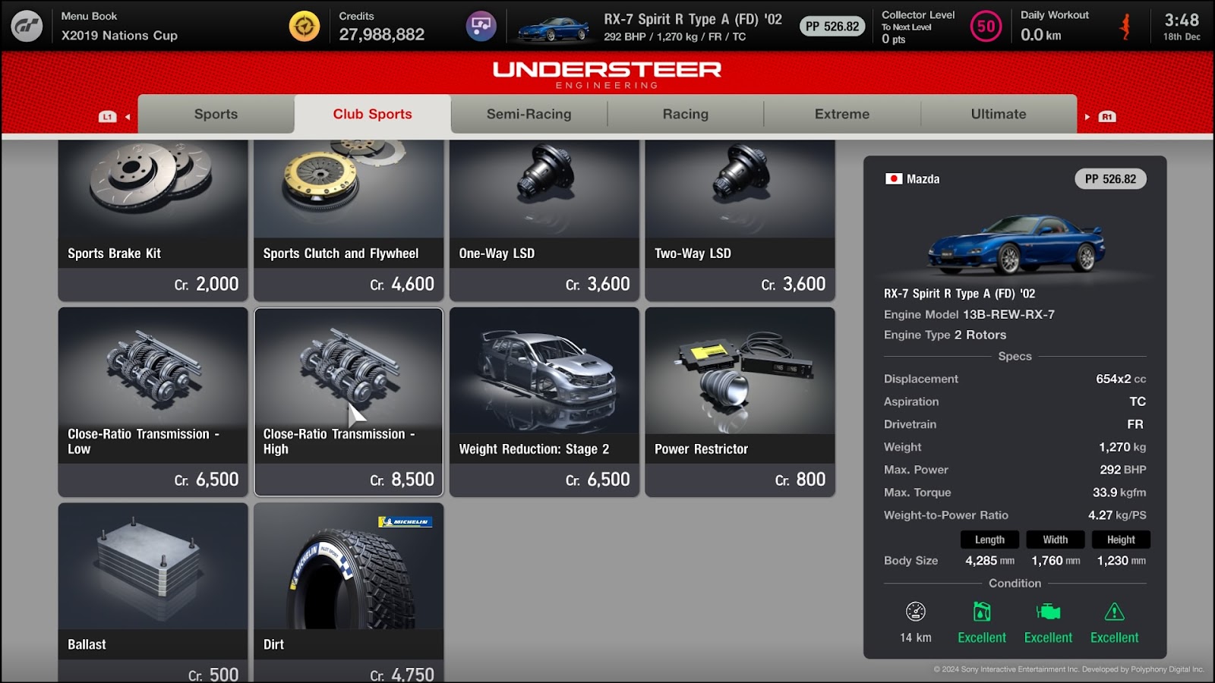The width and height of the screenshot is (1215, 683).
Task: Click the engine condition icon
Action: pos(1048,612)
